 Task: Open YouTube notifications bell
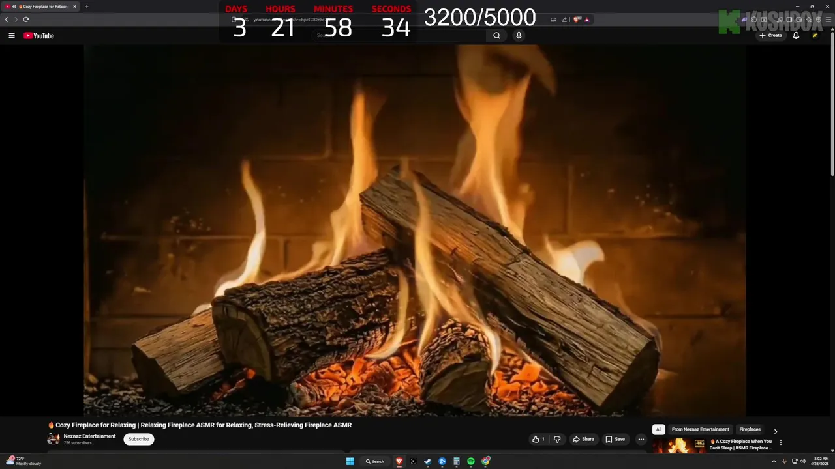click(x=796, y=36)
